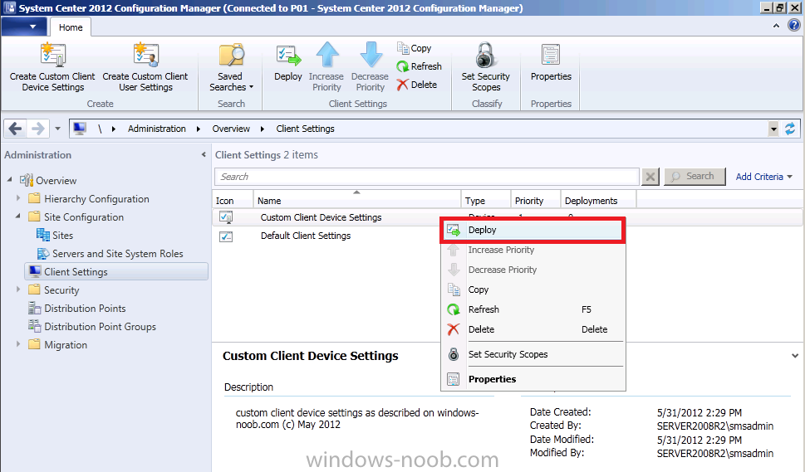This screenshot has height=472, width=805.
Task: Select the Home ribbon tab
Action: tap(71, 27)
